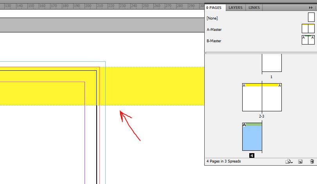317x184 pixels.
Task: Click page number label 1
Action: (x=271, y=77)
